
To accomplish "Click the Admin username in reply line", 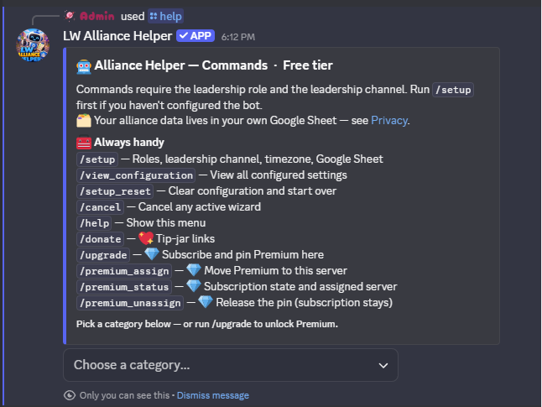I will (x=96, y=16).
